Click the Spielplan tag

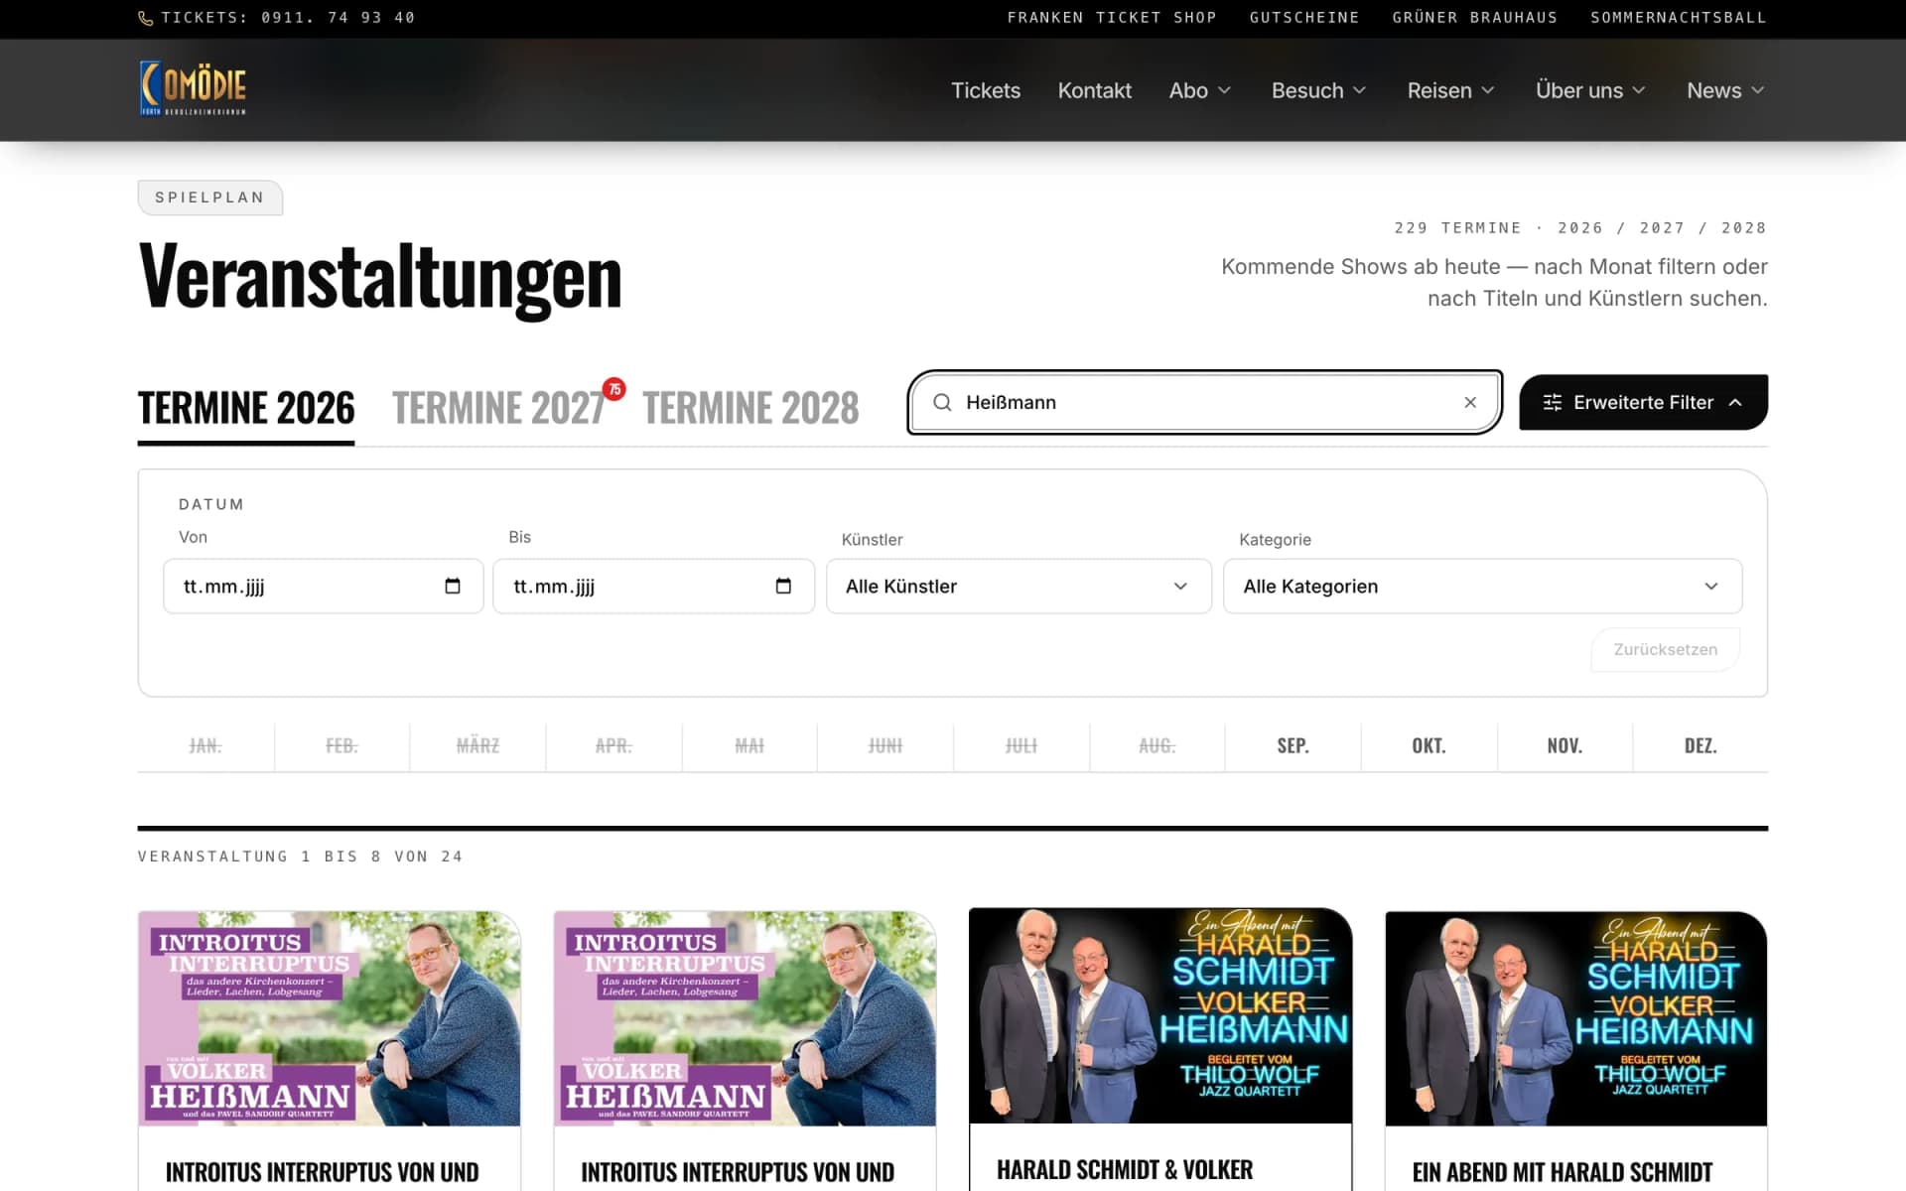(x=210, y=198)
